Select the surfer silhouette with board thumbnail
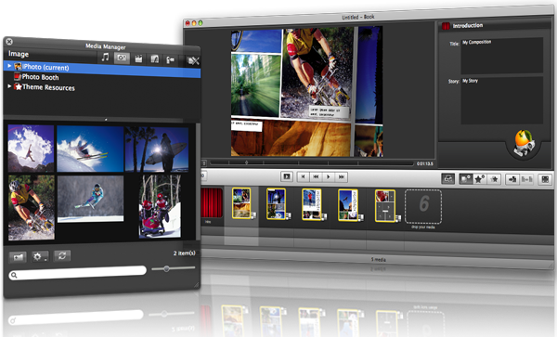The height and width of the screenshot is (337, 557). 157,149
